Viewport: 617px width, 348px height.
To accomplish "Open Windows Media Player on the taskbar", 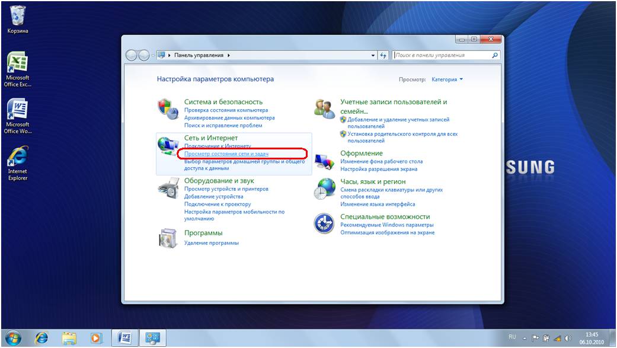I will [x=96, y=338].
